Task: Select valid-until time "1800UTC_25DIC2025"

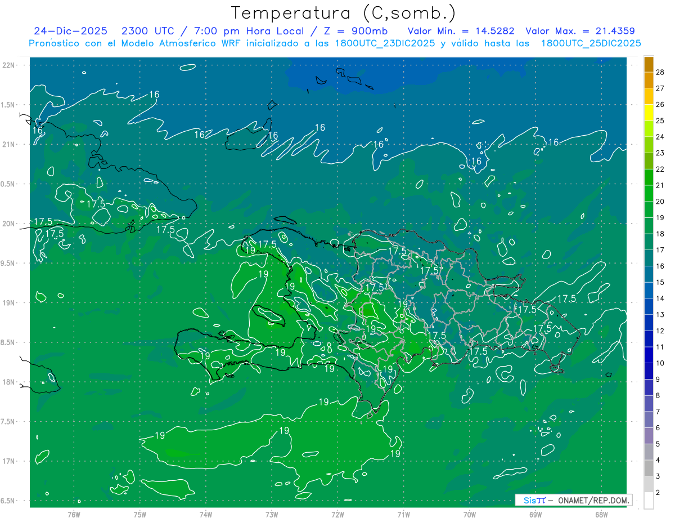Action: coord(591,43)
